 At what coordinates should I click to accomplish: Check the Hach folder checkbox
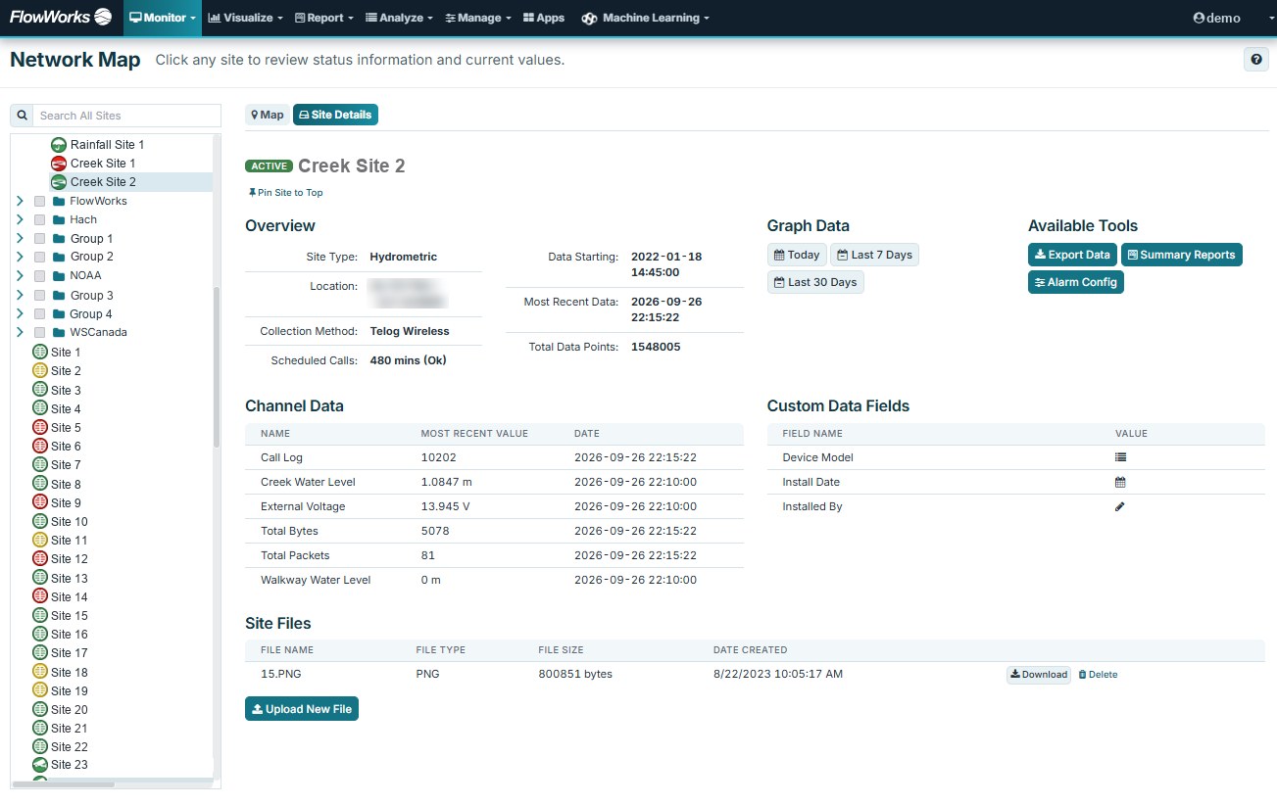pos(39,219)
